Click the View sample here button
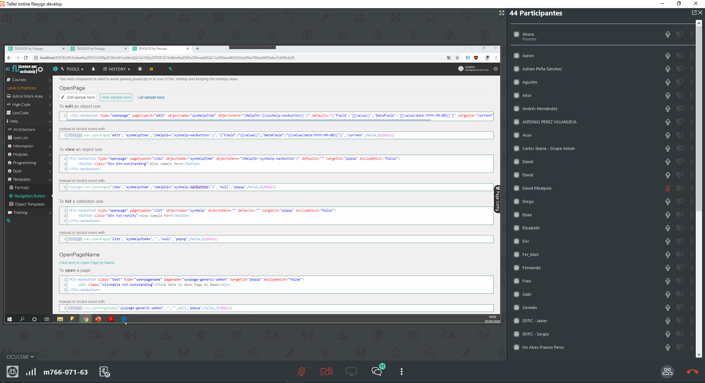Screen dimensions: 705x383 (x=116, y=98)
